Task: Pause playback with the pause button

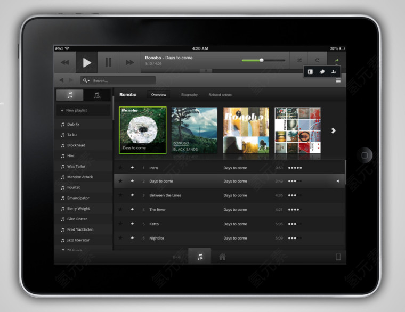Action: tap(108, 62)
